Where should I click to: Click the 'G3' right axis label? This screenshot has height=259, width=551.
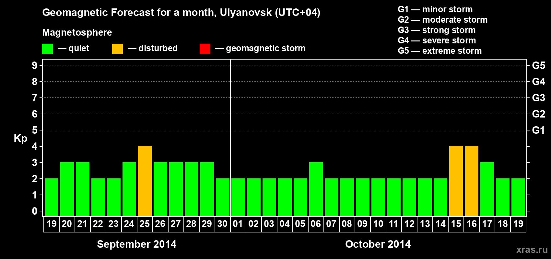tap(539, 98)
